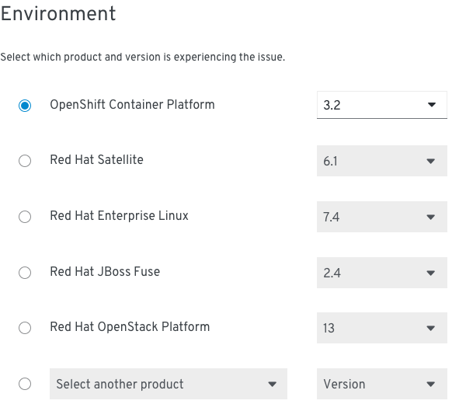The height and width of the screenshot is (411, 466).
Task: Open the Version dropdown in last row
Action: [x=382, y=384]
